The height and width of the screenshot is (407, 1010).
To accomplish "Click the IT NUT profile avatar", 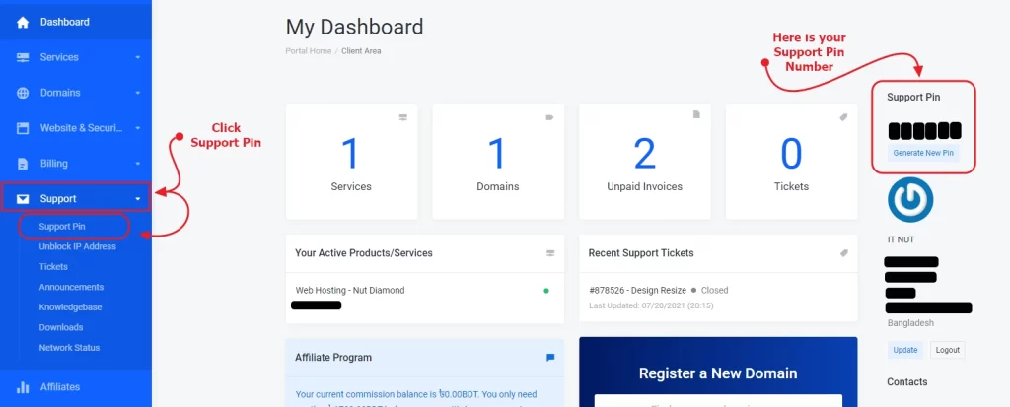I will point(910,200).
